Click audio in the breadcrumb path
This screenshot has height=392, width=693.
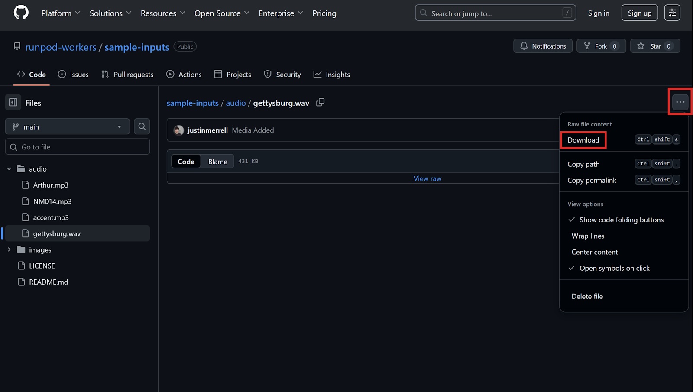point(236,103)
